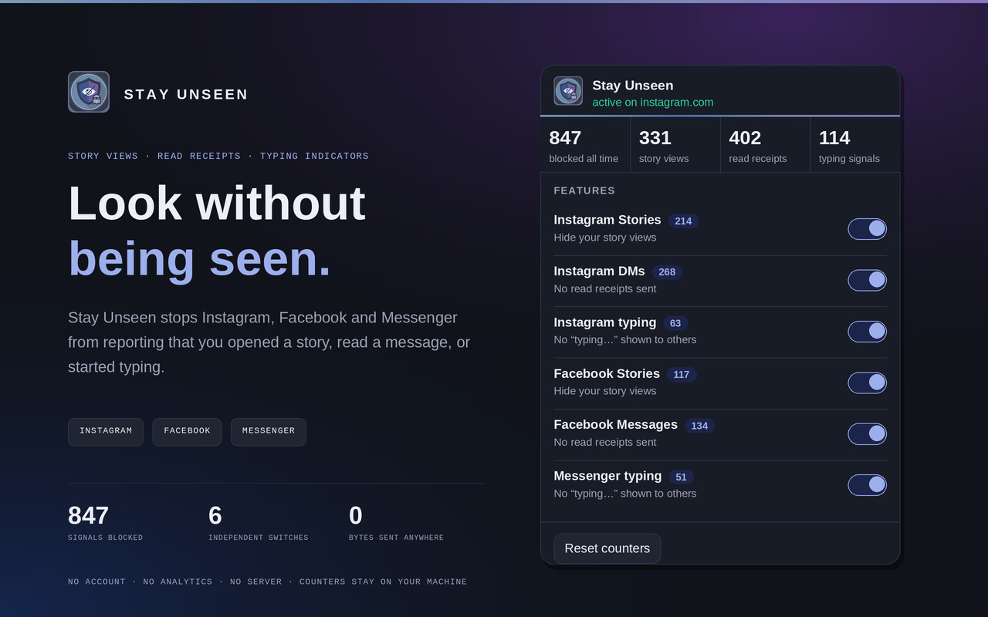
Task: Click the INSTAGRAM platform tag
Action: pyautogui.click(x=106, y=432)
